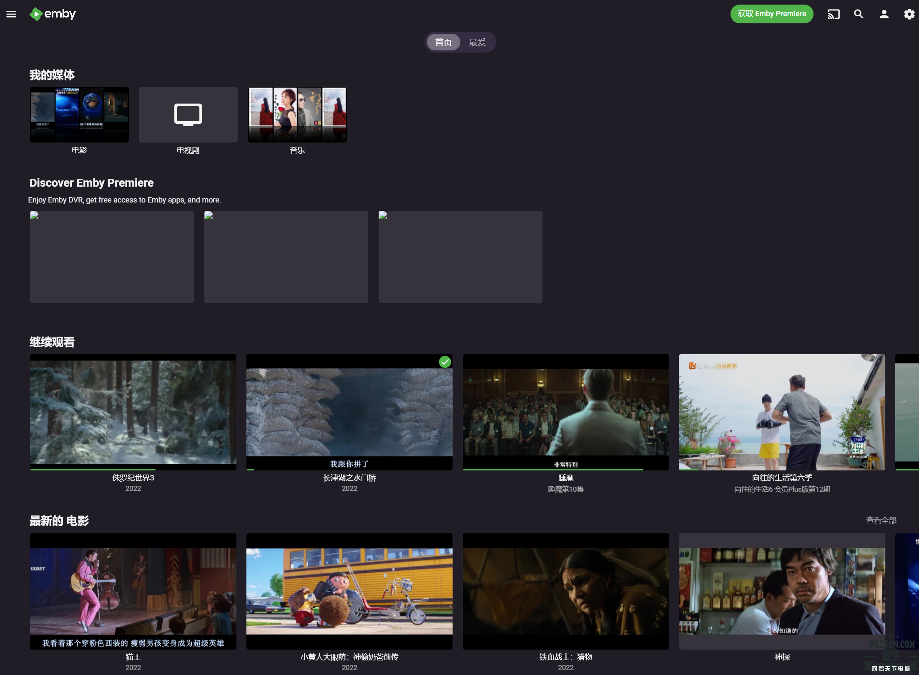Click the Emby logo
Viewport: 919px width, 675px height.
[x=53, y=14]
